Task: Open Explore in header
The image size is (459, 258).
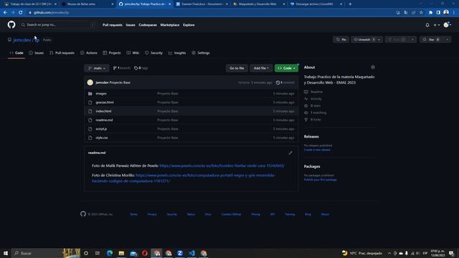Action: point(189,25)
